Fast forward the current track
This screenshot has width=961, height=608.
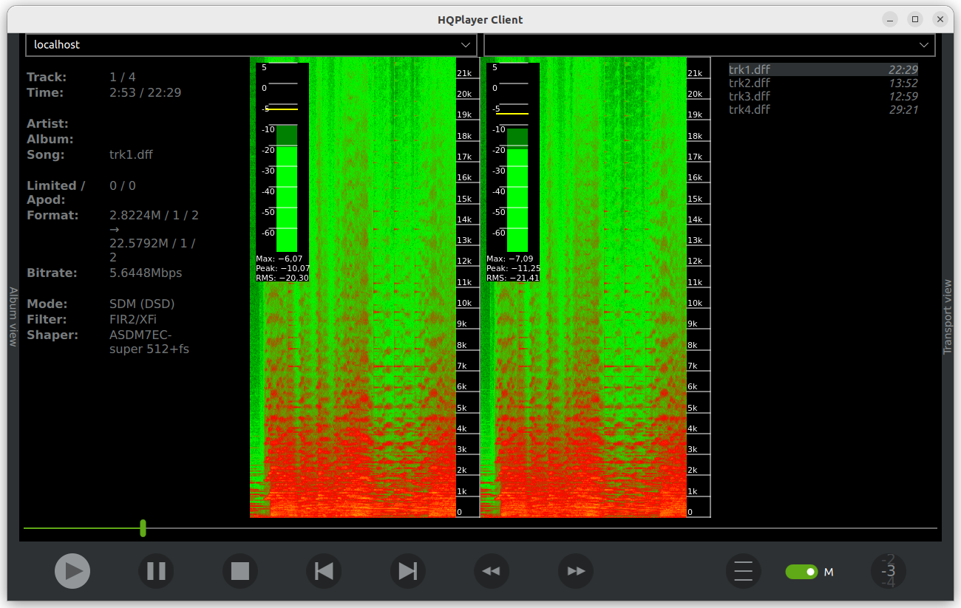coord(576,571)
